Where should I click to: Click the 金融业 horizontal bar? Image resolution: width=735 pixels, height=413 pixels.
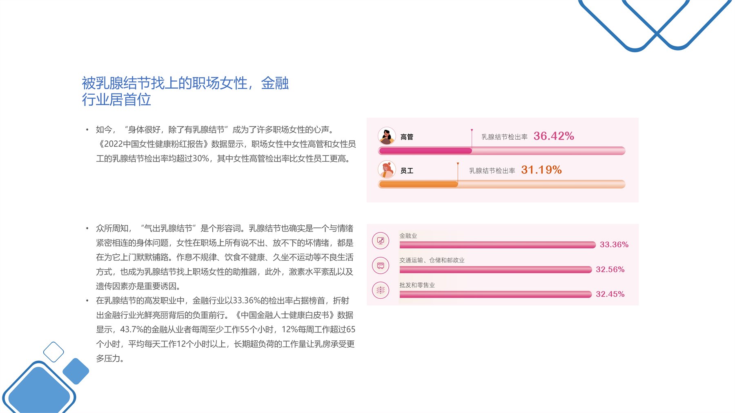click(498, 245)
